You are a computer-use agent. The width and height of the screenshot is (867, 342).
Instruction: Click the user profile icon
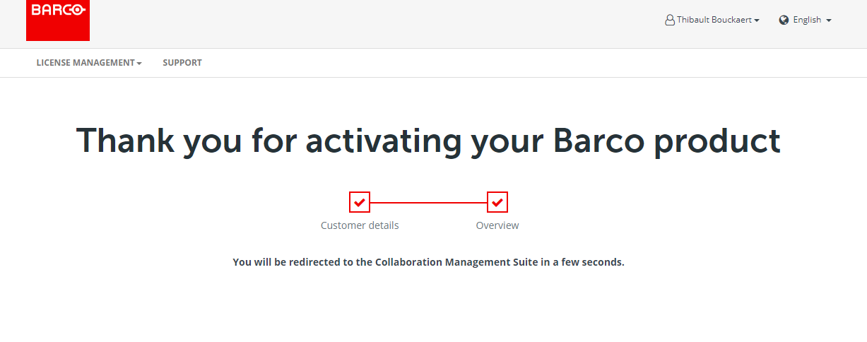coord(670,20)
